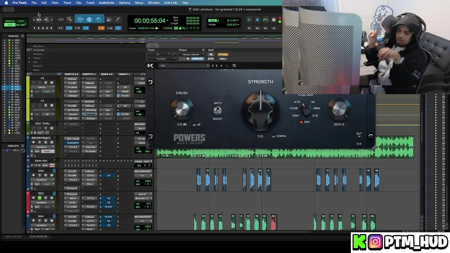This screenshot has width=450, height=253.
Task: Open the AudioSuite menu
Action: click(x=106, y=3)
